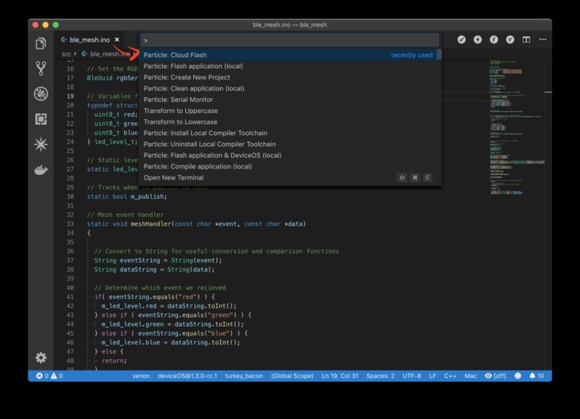The height and width of the screenshot is (419, 580).
Task: Click the xenon device platform in status bar
Action: click(141, 376)
